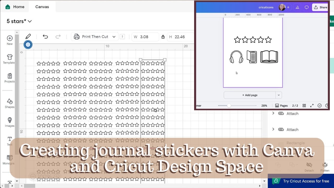Click the horizontal scrollbar thumb of the Cricut canvas
This screenshot has width=334, height=188.
pyautogui.click(x=29, y=186)
